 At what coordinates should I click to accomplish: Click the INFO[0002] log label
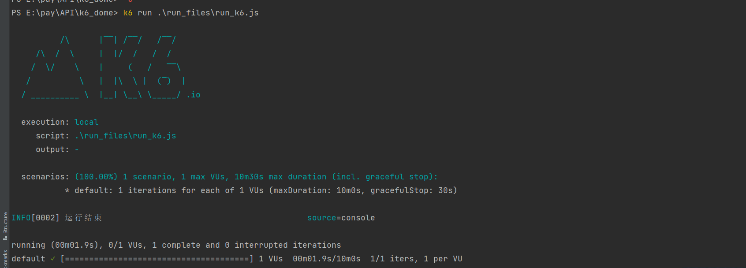[35, 218]
